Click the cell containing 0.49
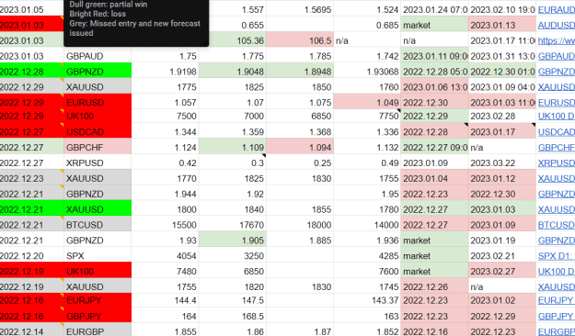The image size is (575, 336). coord(367,162)
